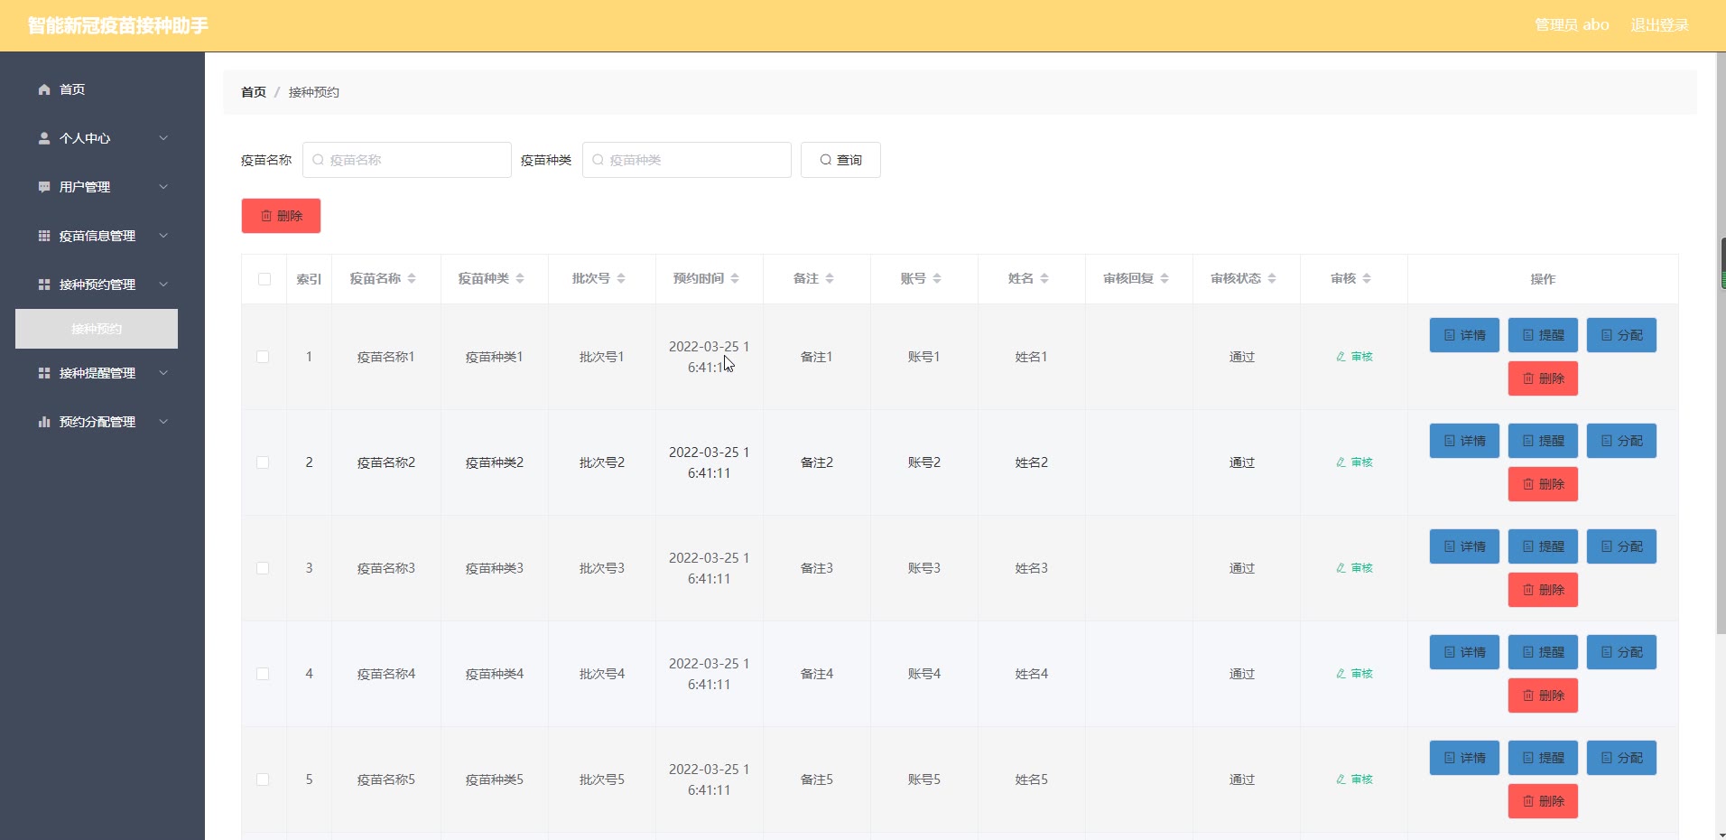Viewport: 1726px width, 840px height.
Task: Click the 审核 edit icon in row 1
Action: [1341, 357]
